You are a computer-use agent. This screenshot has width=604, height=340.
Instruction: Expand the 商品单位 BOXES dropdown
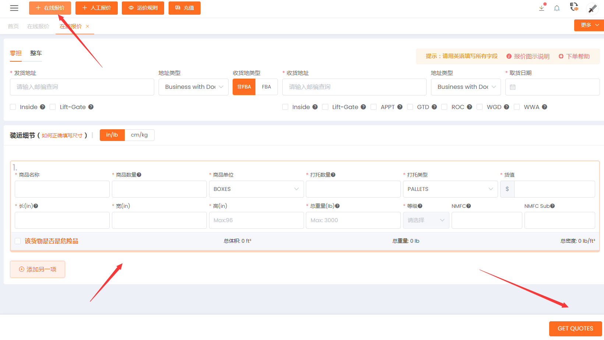[256, 189]
